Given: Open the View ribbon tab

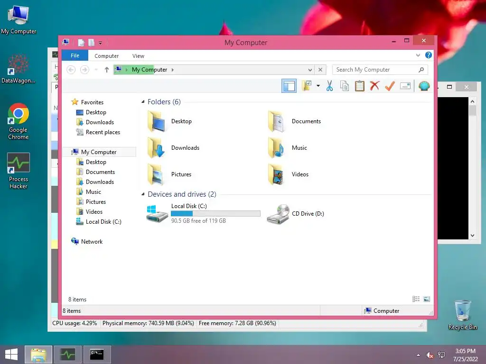Looking at the screenshot, I should click(138, 56).
